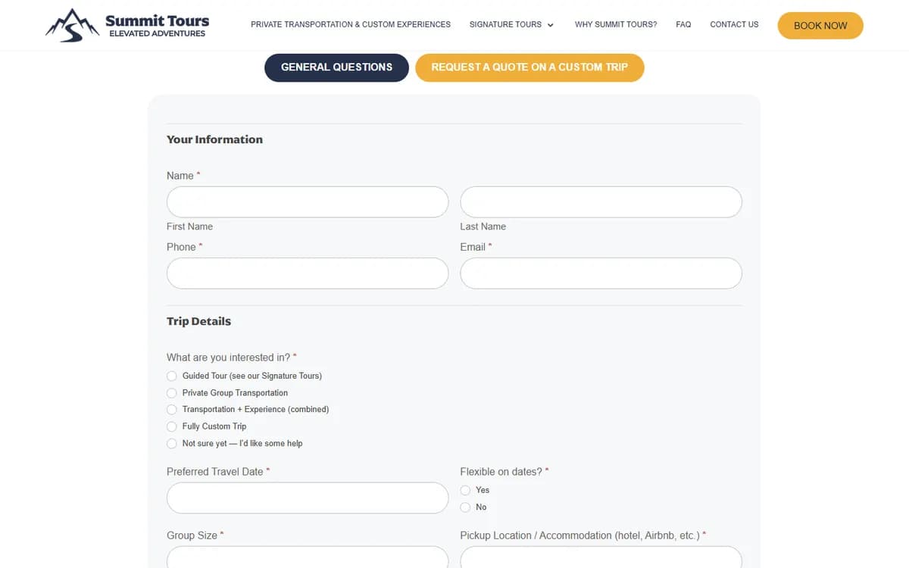The height and width of the screenshot is (568, 909).
Task: Open the Signature Tours menu
Action: coord(505,24)
